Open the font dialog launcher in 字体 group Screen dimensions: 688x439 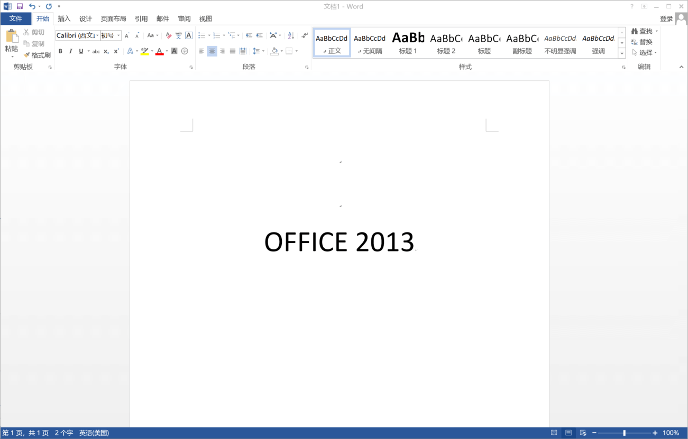(x=191, y=67)
